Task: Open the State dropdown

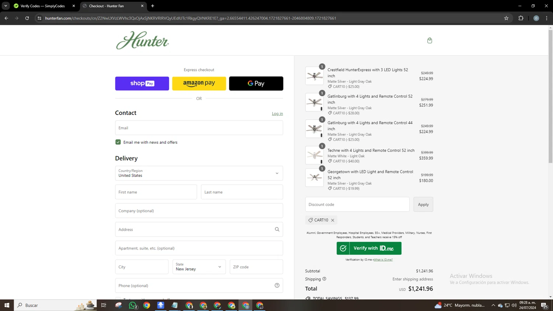Action: tap(199, 267)
